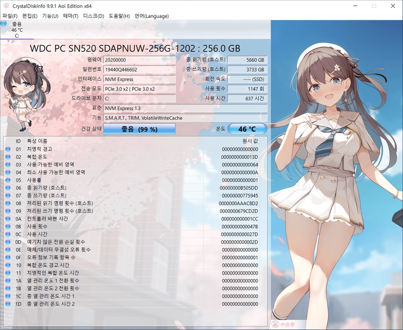Open the 도움말(H) menu

pyautogui.click(x=119, y=16)
